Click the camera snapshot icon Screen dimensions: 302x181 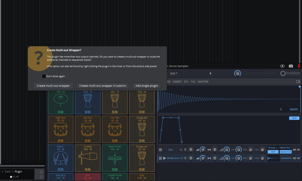tap(291, 66)
